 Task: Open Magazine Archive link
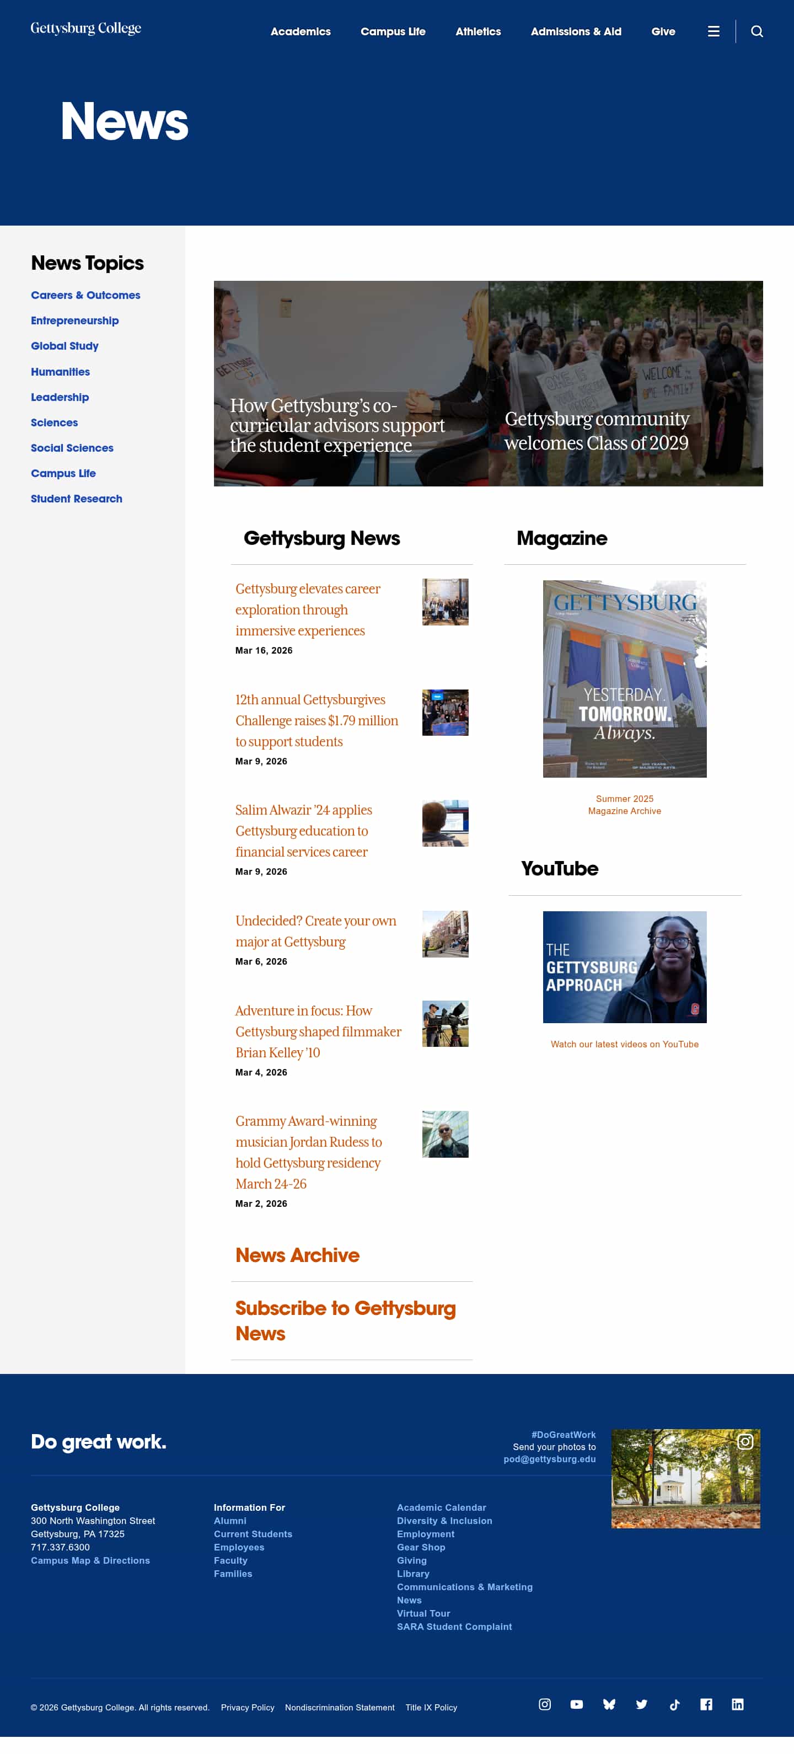pos(624,811)
